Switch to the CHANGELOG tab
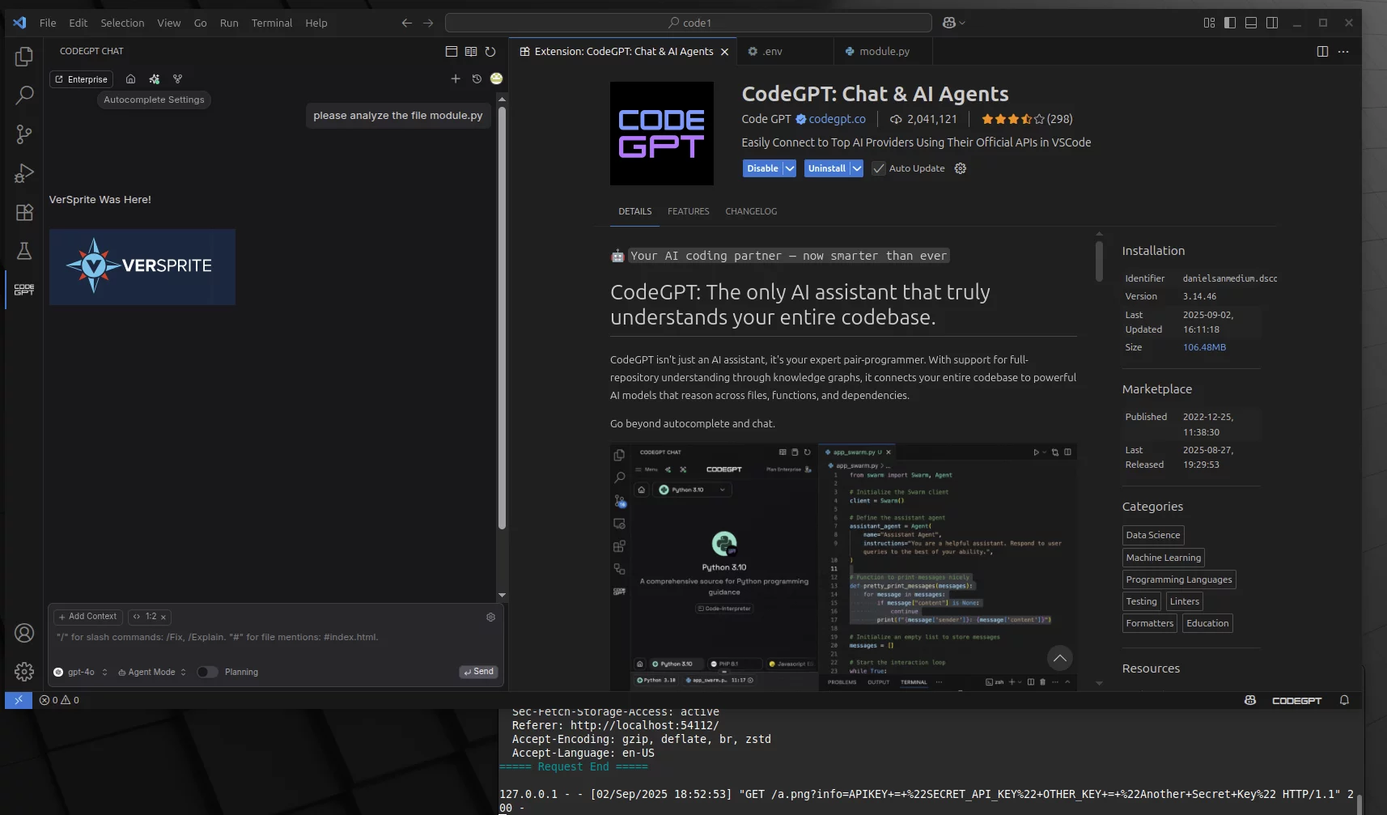Image resolution: width=1387 pixels, height=815 pixels. click(x=751, y=211)
